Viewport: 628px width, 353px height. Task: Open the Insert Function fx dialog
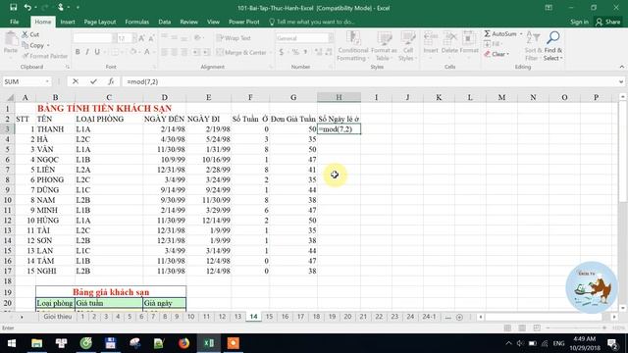pos(111,81)
